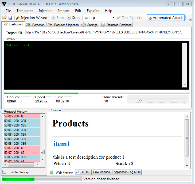This screenshot has height=184, width=195.
Task: Click the Products heading in preview
Action: tap(71, 124)
